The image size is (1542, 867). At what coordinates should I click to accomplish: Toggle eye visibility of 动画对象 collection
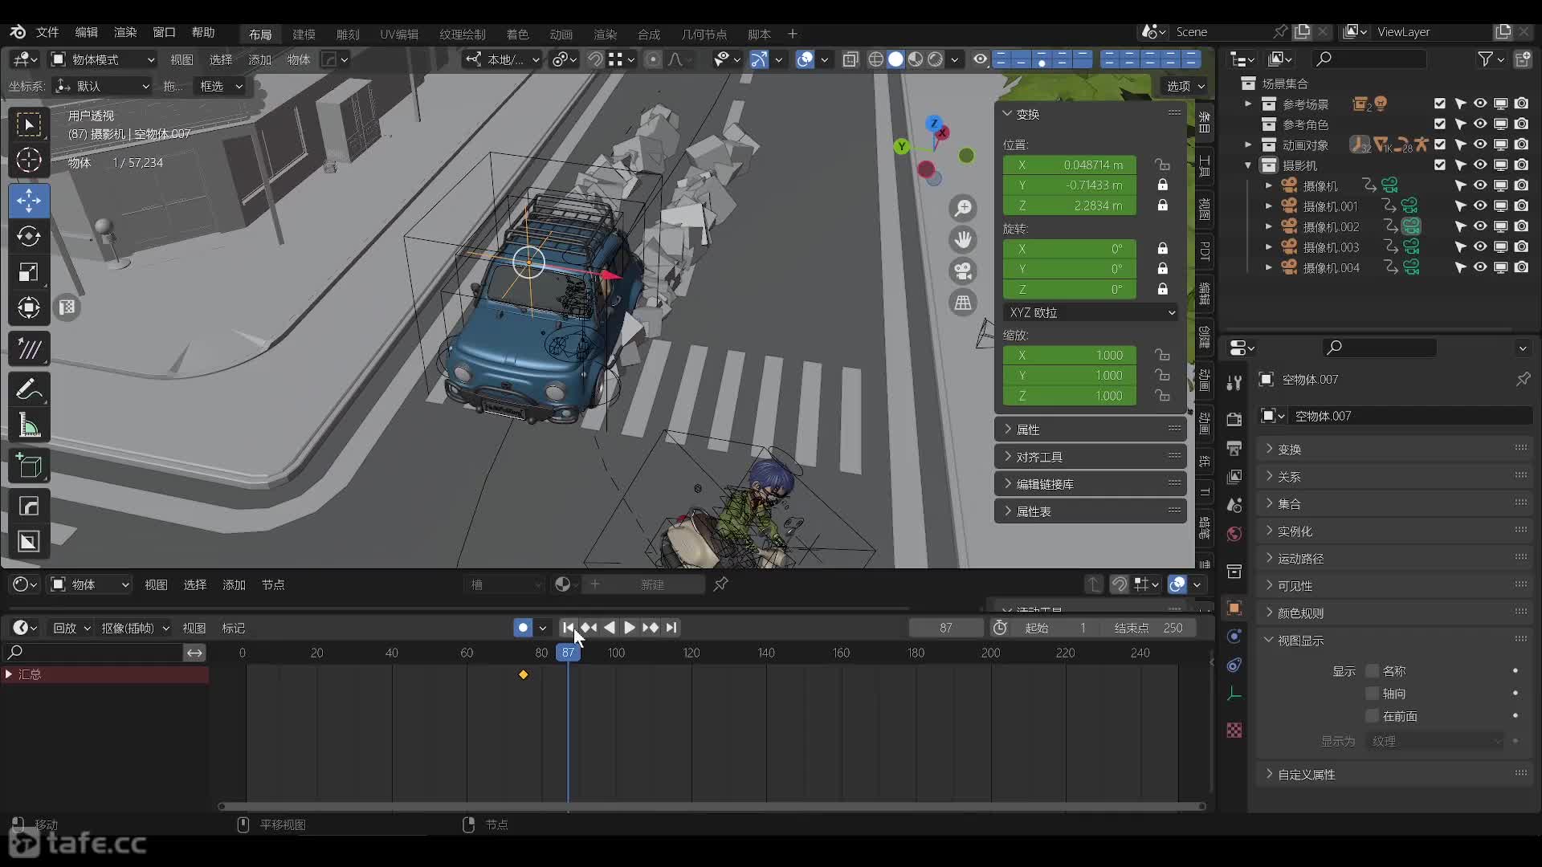[1479, 144]
